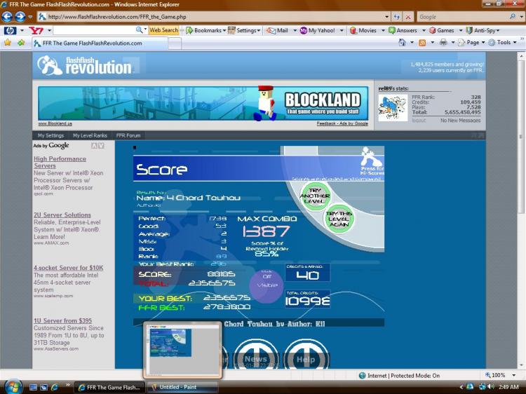526x394 pixels.
Task: Open the address bar history dropdown
Action: [x=386, y=17]
